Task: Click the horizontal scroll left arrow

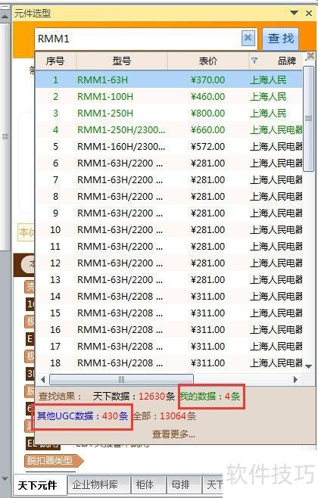Action: coord(43,379)
